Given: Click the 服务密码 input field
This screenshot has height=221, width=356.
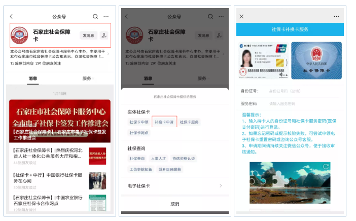Looking at the screenshot, I should pyautogui.click(x=290, y=104).
